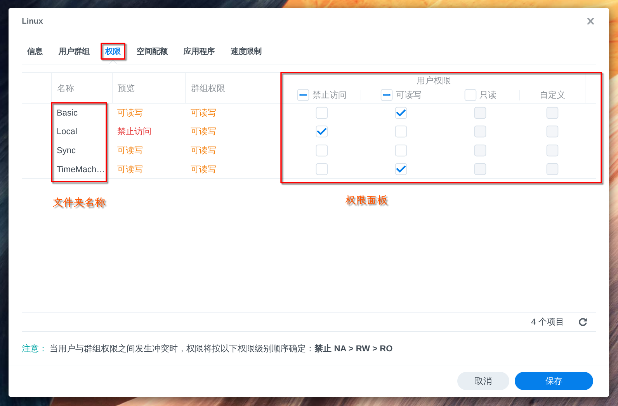Image resolution: width=618 pixels, height=406 pixels.
Task: Click the 取消 button
Action: (483, 381)
